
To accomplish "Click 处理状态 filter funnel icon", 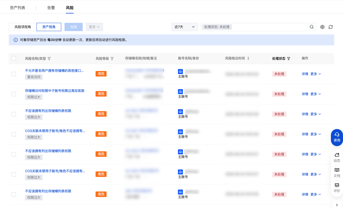I will click(289, 59).
